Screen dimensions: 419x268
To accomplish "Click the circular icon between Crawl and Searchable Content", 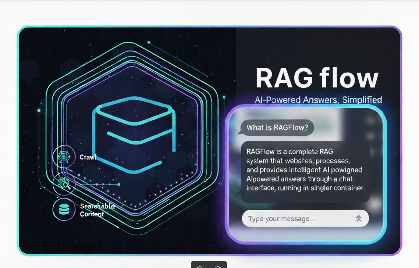I will 64,183.
